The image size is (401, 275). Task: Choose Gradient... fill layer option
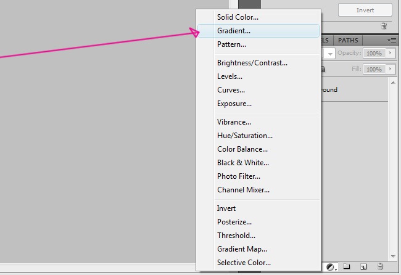[x=258, y=31]
